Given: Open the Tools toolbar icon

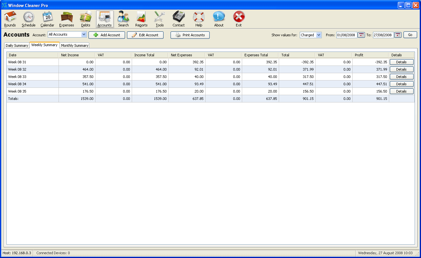Looking at the screenshot, I should pyautogui.click(x=160, y=17).
